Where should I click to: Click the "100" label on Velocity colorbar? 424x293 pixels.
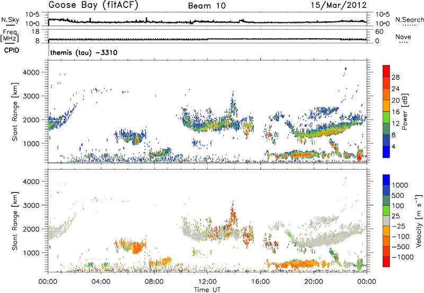(x=399, y=206)
